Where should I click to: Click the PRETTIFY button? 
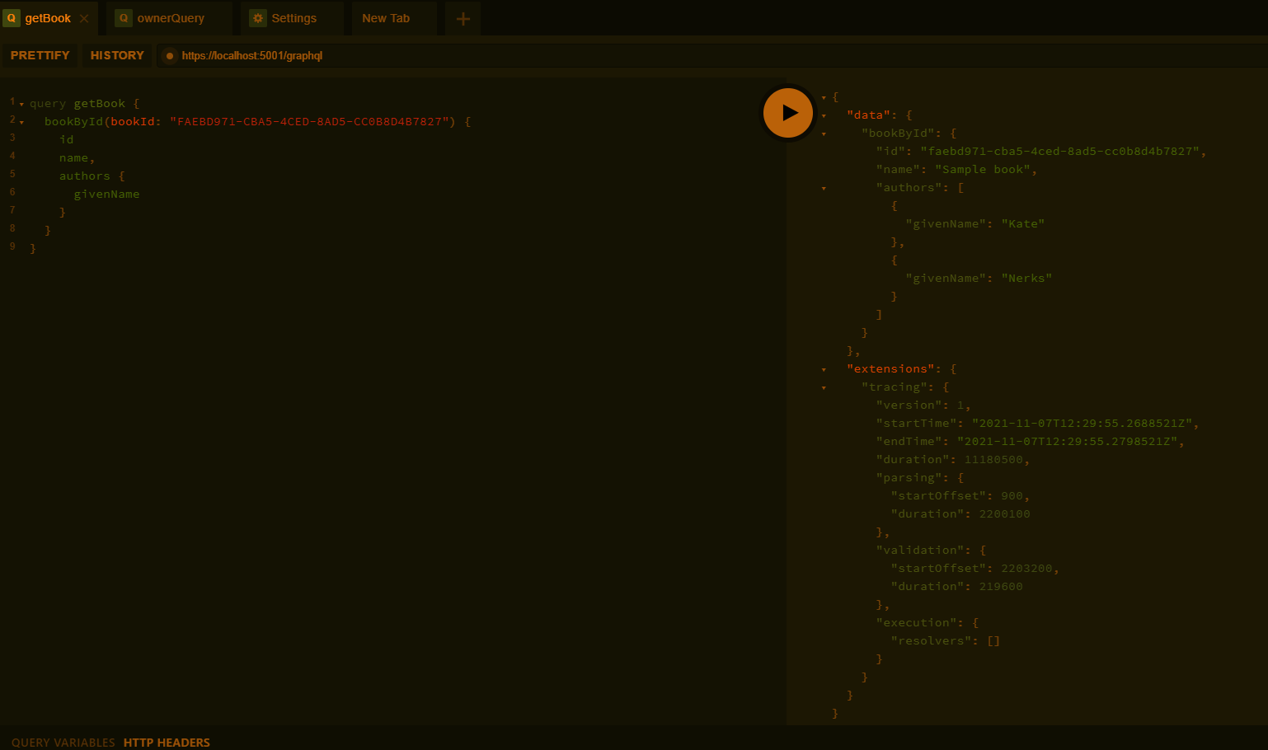[40, 55]
